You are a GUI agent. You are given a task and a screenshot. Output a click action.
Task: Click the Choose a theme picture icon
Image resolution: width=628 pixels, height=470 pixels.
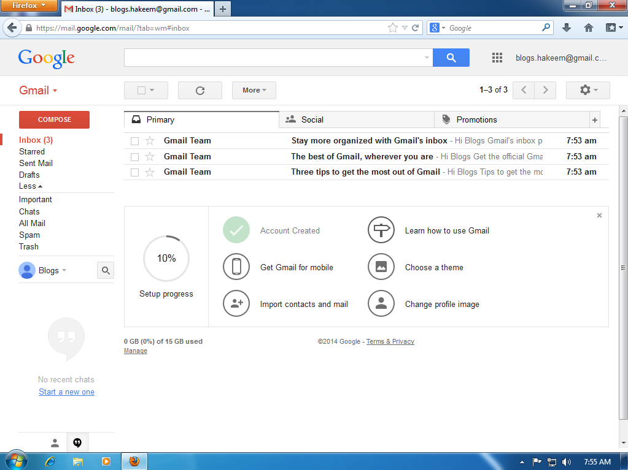click(381, 267)
